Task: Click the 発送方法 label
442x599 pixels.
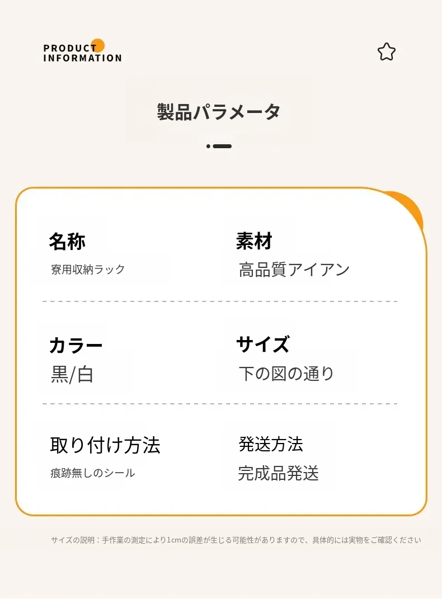Action: (271, 445)
